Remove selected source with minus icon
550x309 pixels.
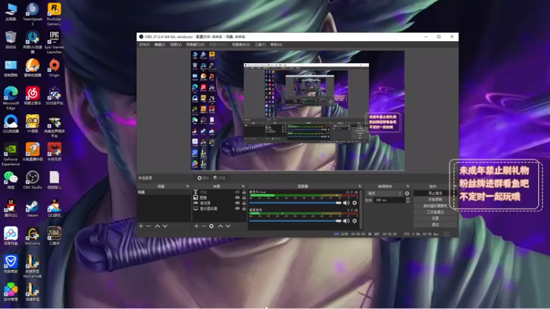pos(203,227)
